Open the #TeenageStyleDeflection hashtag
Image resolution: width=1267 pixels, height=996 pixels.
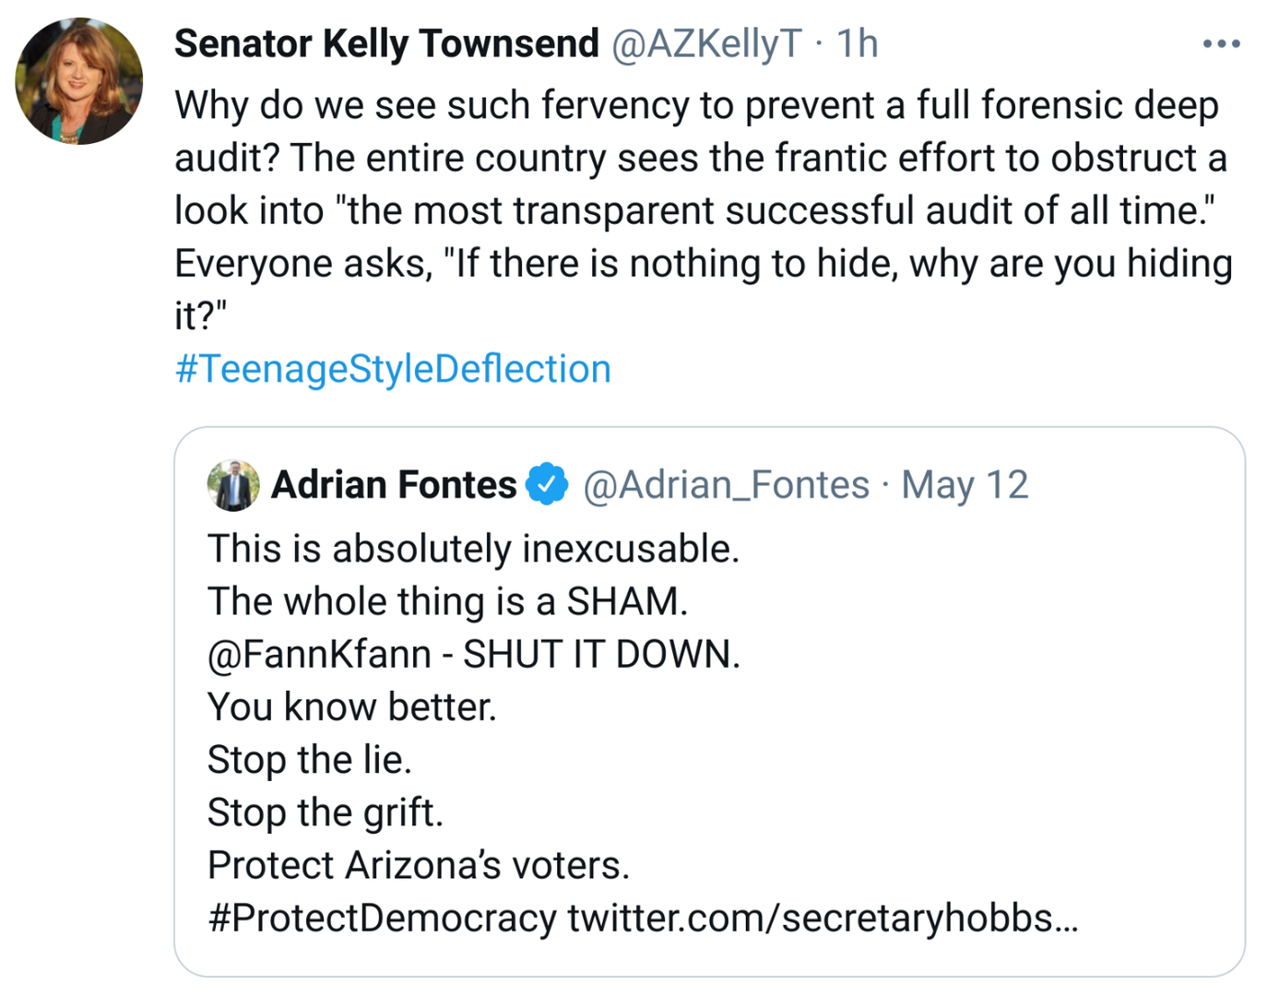[x=393, y=369]
